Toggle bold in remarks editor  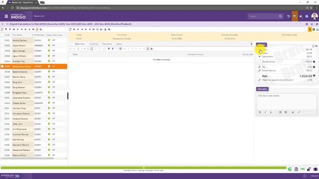coord(260,112)
